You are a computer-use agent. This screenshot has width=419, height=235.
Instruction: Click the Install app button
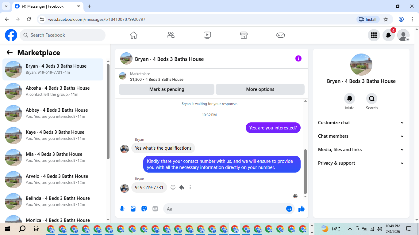368,19
